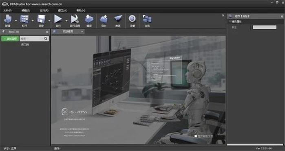Click the horizontal scrollbar under the properties panel

point(255,144)
